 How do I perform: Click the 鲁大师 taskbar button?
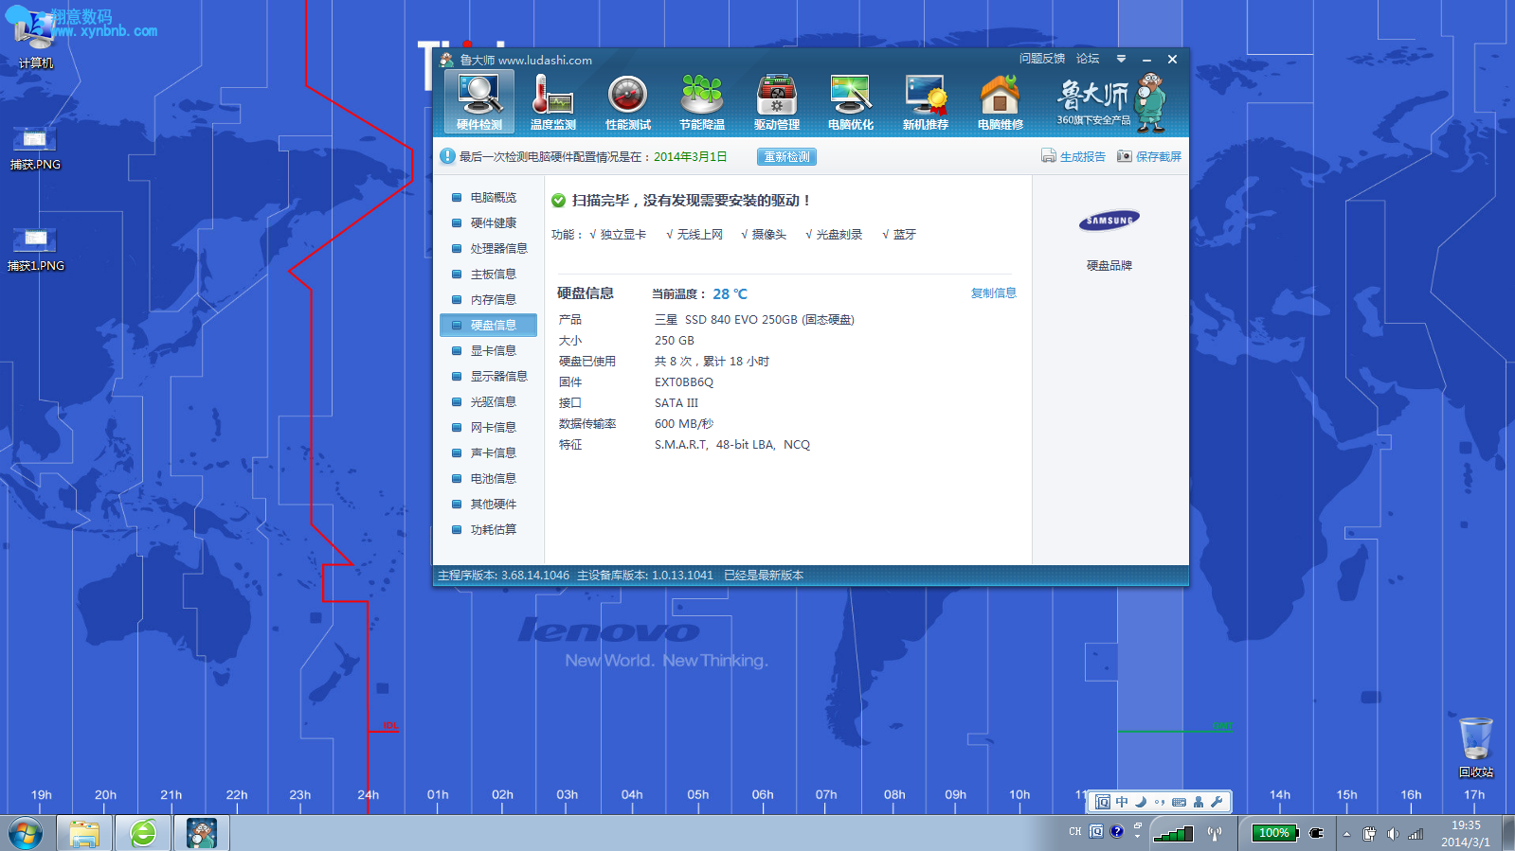[202, 834]
